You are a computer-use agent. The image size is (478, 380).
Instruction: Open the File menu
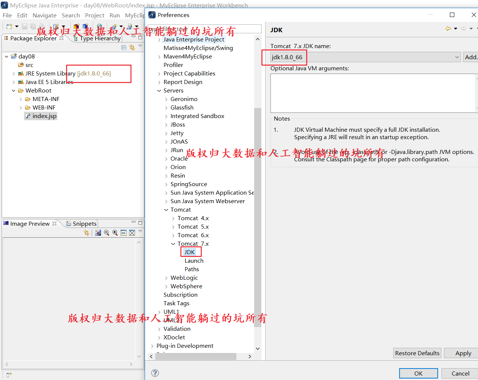[x=7, y=16]
